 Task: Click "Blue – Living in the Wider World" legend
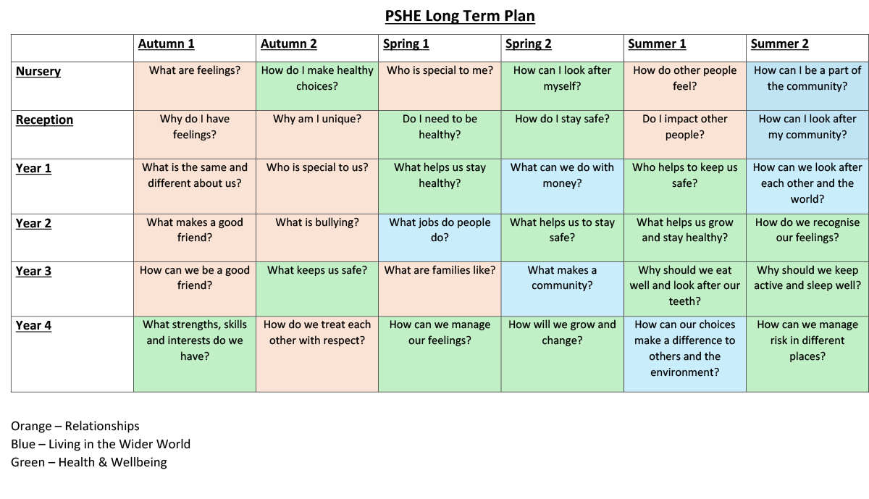click(x=101, y=444)
